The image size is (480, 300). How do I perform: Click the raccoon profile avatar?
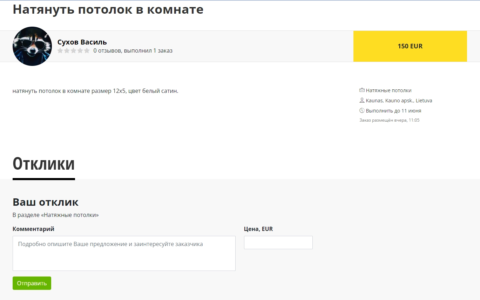pyautogui.click(x=32, y=46)
